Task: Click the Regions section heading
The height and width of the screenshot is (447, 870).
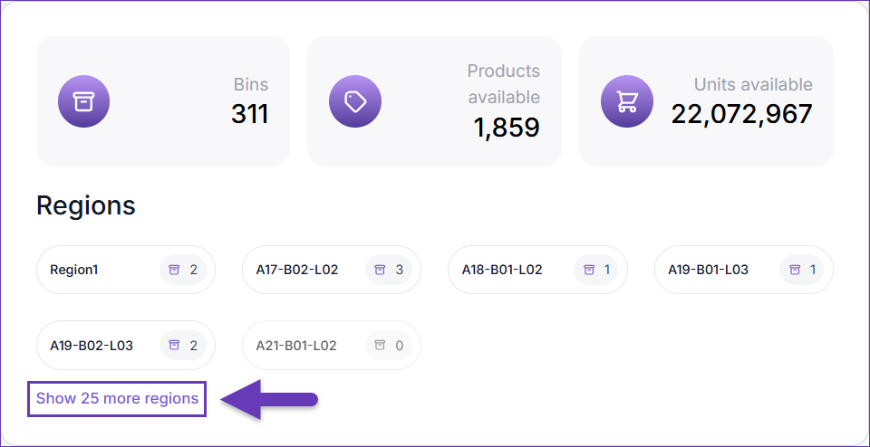Action: (86, 206)
